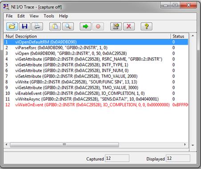201x169 pixels.
Task: Select viSetAttribute TMO_VALUE 2000 row
Action: (96, 76)
